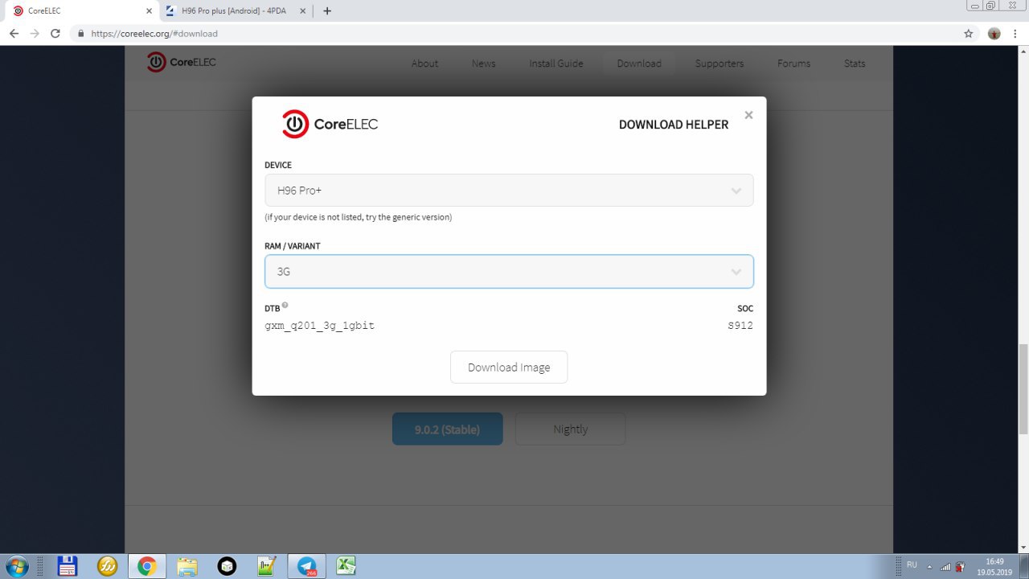Screen dimensions: 1029x579
Task: Open the green chart app in taskbar
Action: (267, 566)
